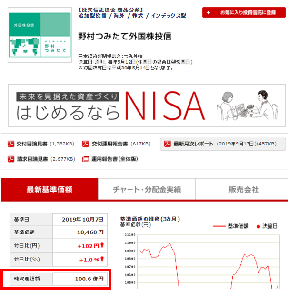Click the fund title 野村つみたて外国株投信
The image size is (288, 290).
(x=125, y=36)
